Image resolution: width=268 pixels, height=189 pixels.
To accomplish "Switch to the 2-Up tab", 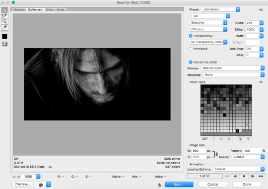I will point(50,9).
